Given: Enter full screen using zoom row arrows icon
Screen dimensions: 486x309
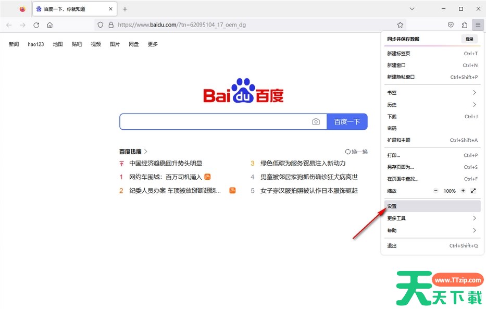Looking at the screenshot, I should pyautogui.click(x=473, y=191).
